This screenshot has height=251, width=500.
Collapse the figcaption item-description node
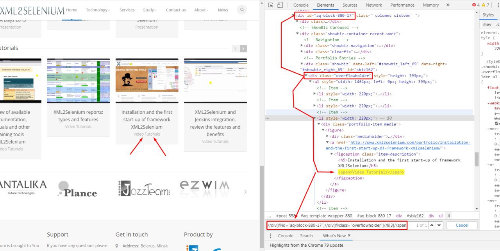tap(332, 154)
